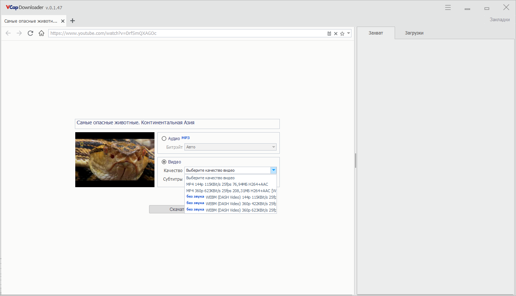Open the hamburger main menu

coord(448,8)
